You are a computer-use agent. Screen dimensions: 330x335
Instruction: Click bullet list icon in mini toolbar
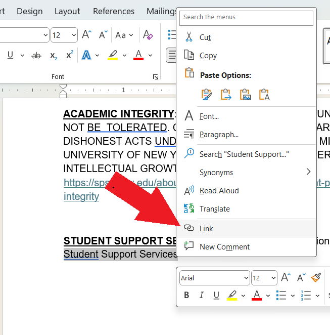281,295
